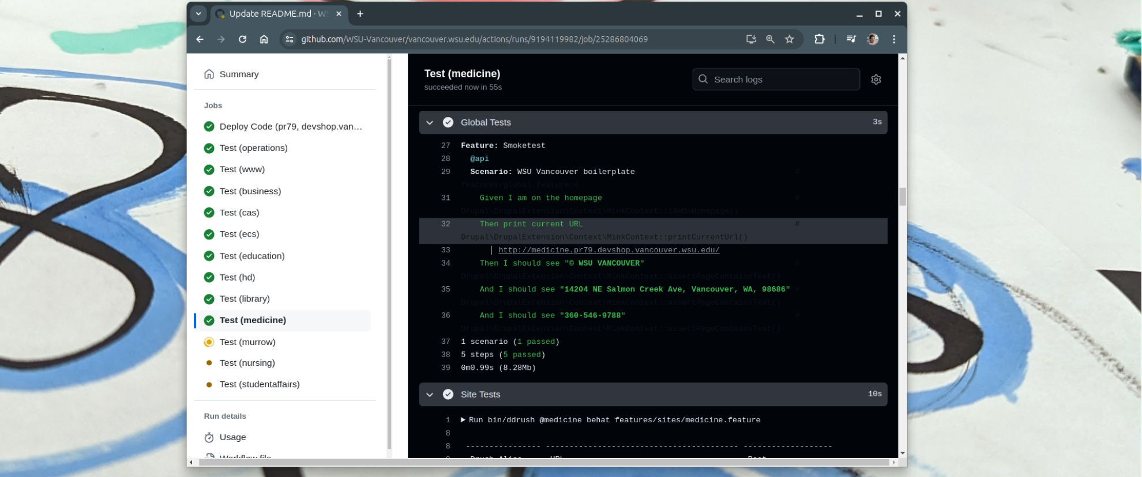This screenshot has width=1142, height=477.
Task: Open the Deploy Code (pr79) job
Action: (x=283, y=127)
